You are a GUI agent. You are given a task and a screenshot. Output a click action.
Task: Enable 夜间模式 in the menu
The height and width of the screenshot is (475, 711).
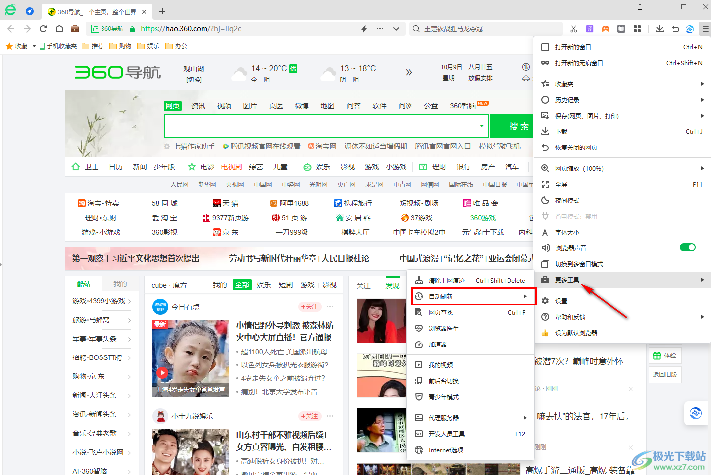(x=622, y=200)
